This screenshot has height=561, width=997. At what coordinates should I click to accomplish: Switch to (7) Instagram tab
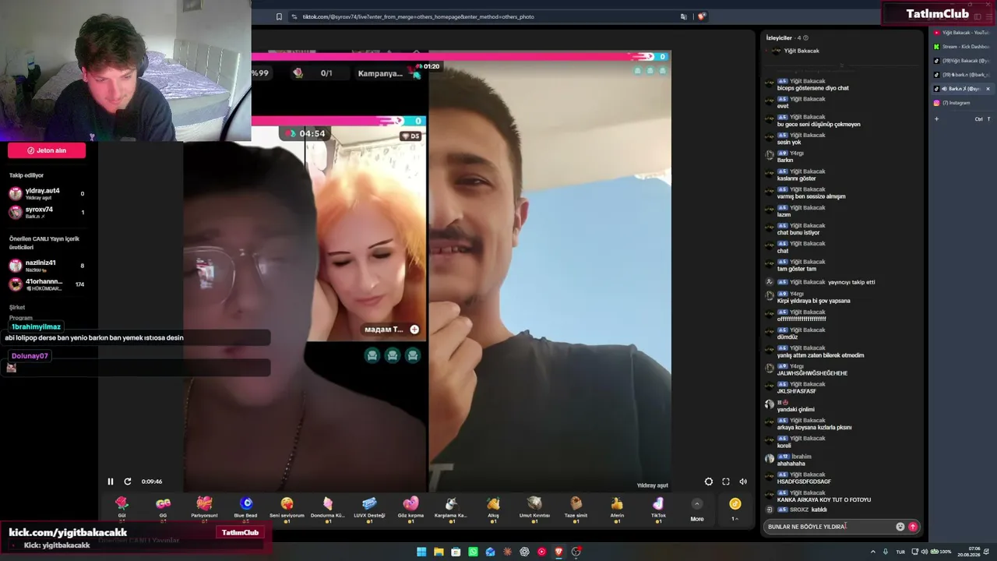961,103
